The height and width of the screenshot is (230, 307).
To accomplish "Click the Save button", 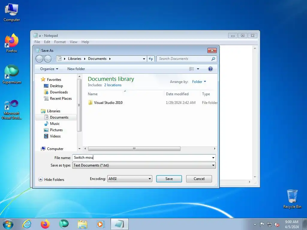I will coord(169,179).
